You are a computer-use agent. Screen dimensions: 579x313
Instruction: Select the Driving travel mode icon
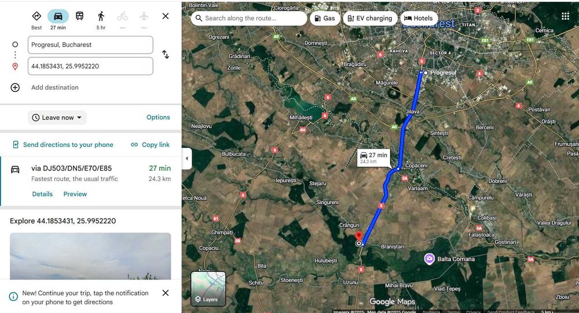pos(58,16)
